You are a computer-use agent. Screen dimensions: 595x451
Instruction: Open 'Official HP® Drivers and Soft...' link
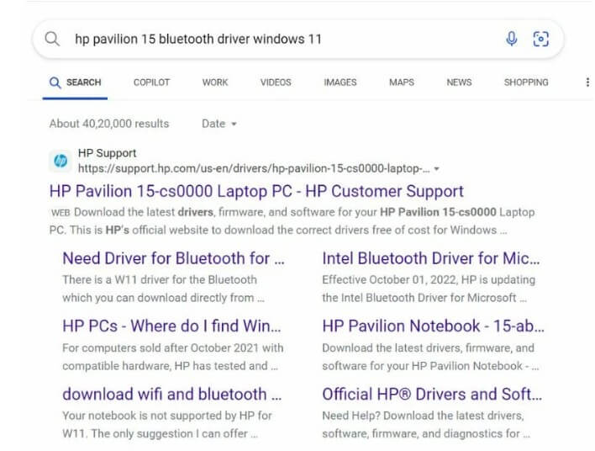click(432, 394)
